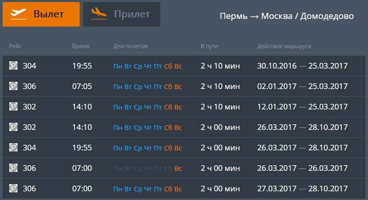Switch to the Вылет departures tab

[41, 14]
